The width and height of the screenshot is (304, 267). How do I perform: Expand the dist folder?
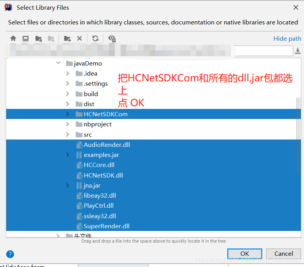(67, 104)
